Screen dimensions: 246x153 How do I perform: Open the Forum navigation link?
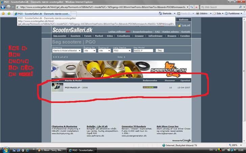[x=88, y=36]
